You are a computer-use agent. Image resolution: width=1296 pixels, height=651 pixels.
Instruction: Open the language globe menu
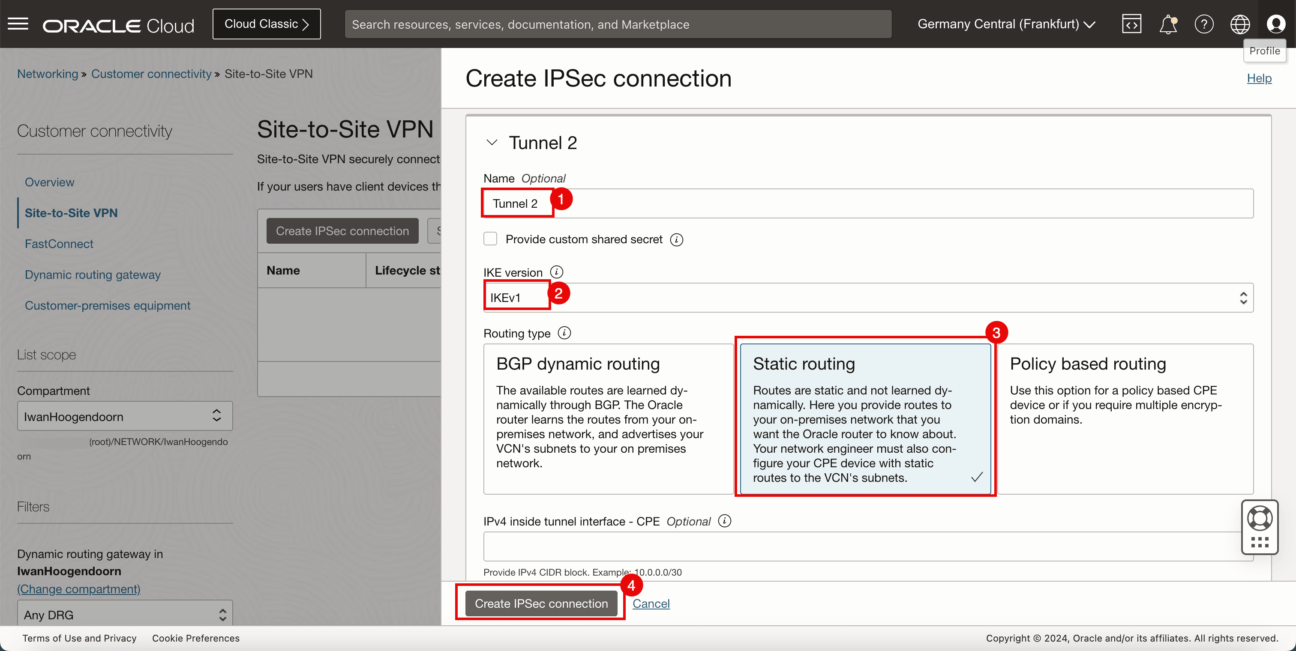click(1240, 24)
